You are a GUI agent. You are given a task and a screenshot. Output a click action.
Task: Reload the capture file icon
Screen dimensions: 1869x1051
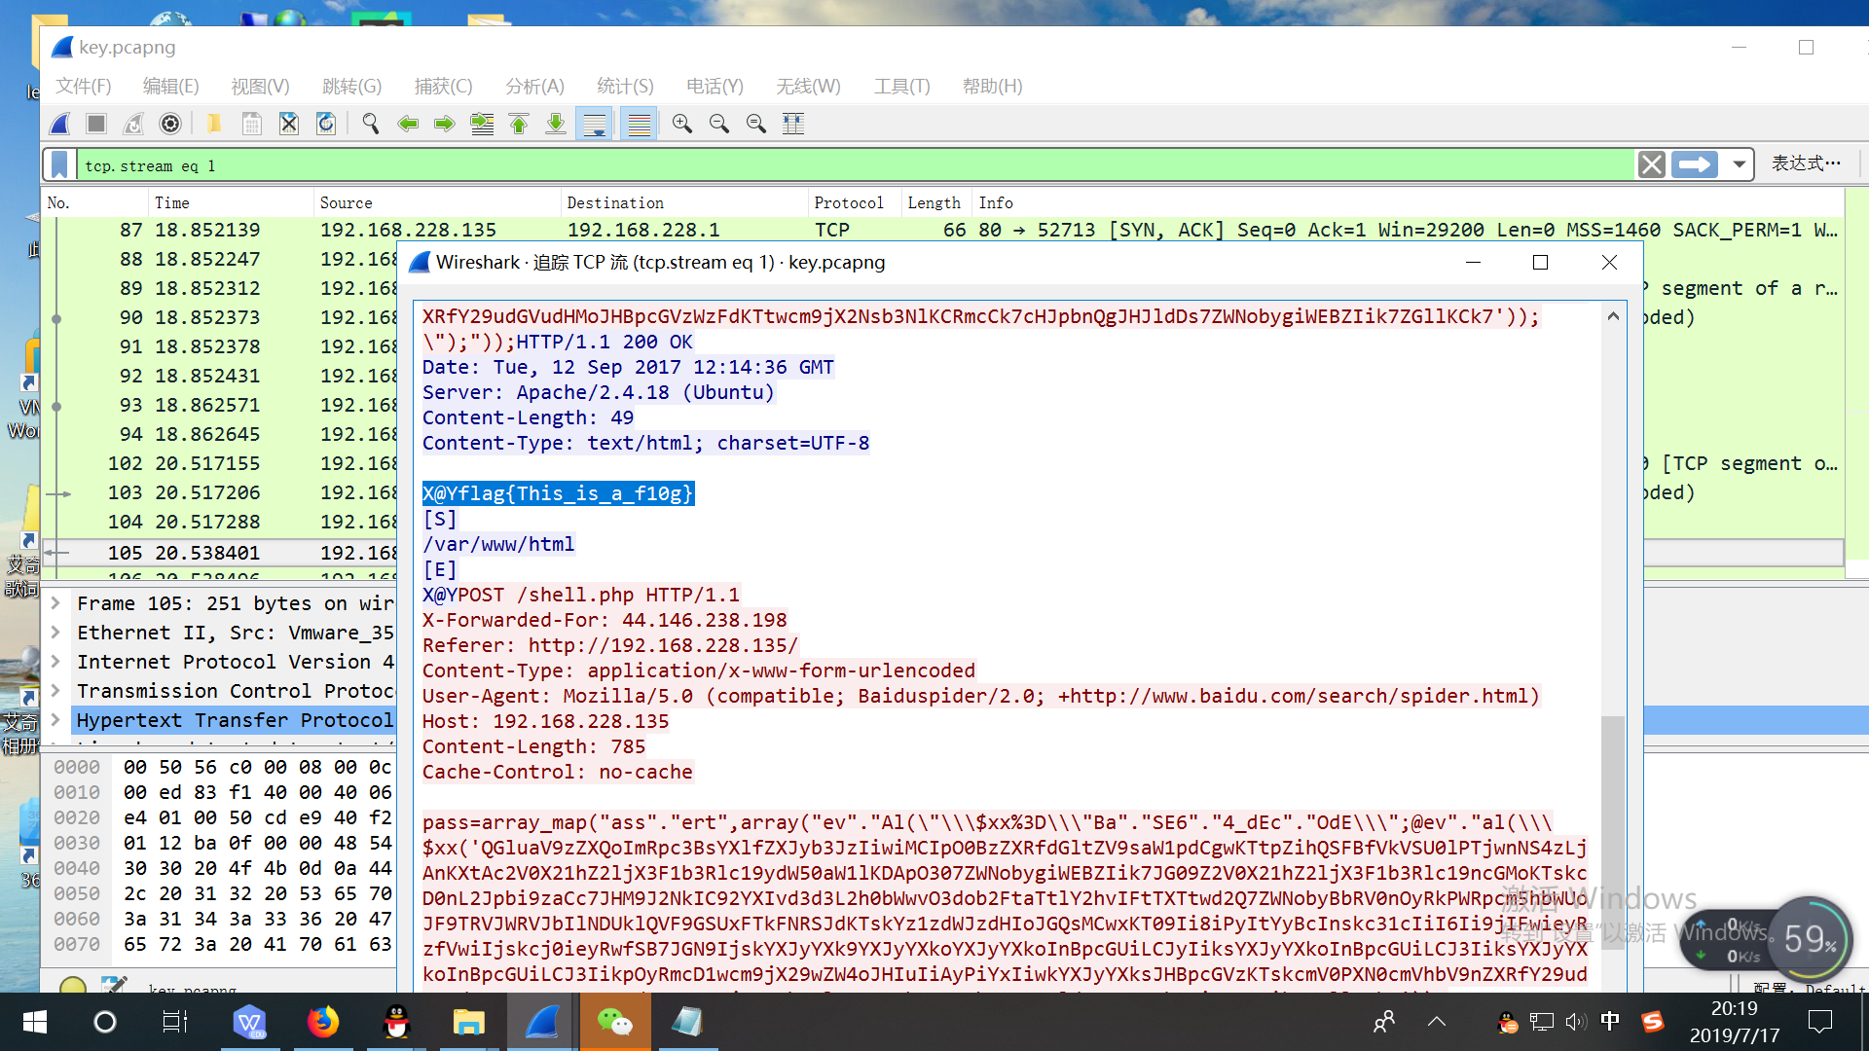click(326, 124)
